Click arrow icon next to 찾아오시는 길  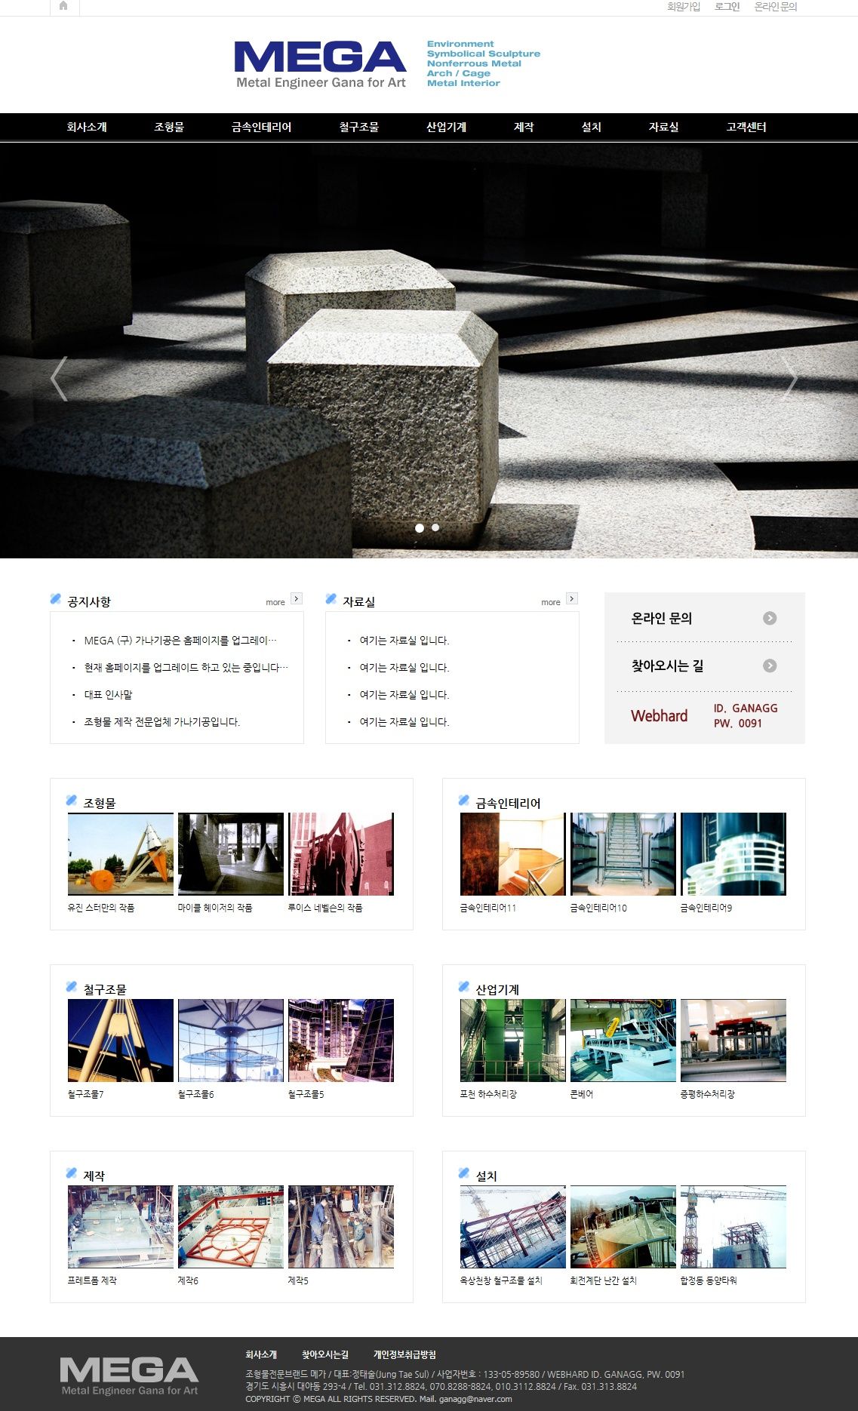click(769, 666)
